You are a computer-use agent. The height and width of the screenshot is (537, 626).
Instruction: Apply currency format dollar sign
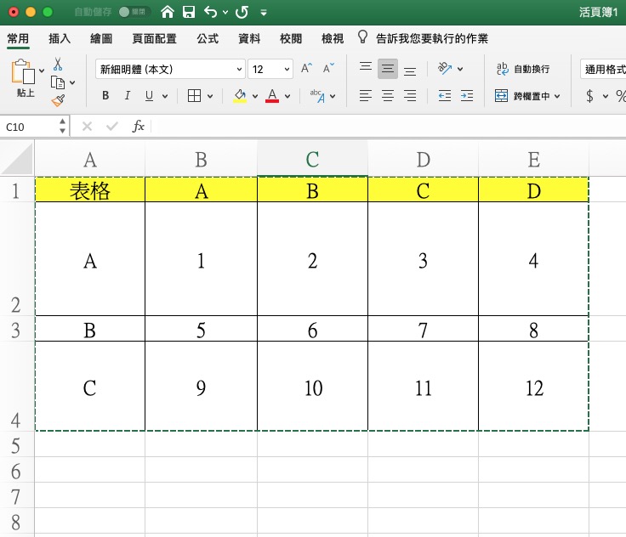click(589, 96)
